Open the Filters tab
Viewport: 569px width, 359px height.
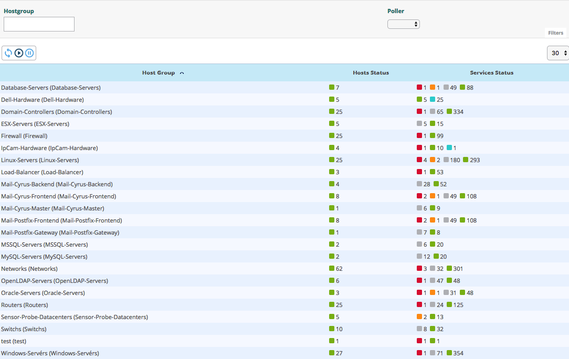tap(555, 33)
